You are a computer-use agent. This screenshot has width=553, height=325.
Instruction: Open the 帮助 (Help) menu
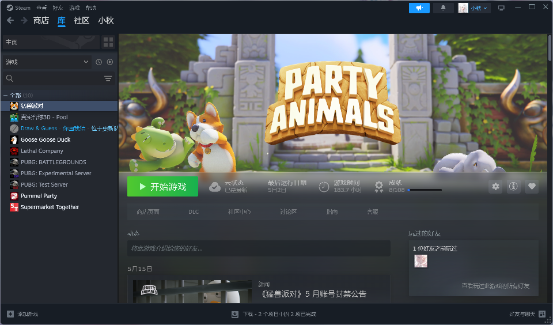(90, 7)
